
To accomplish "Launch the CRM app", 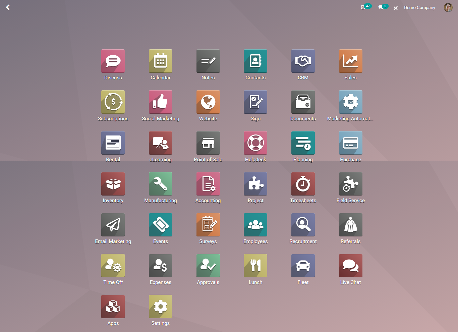I will pyautogui.click(x=303, y=61).
